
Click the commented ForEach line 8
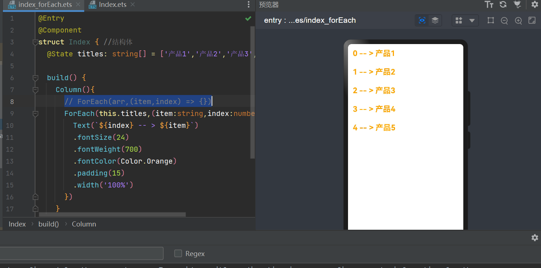(138, 102)
